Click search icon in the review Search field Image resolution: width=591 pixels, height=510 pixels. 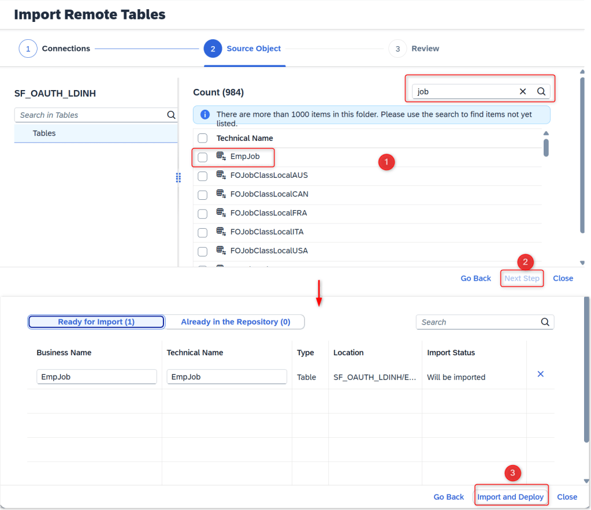click(x=545, y=322)
